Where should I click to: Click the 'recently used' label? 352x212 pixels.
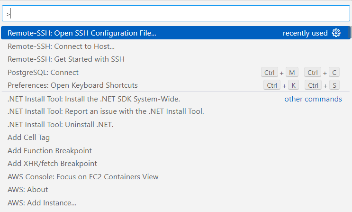click(x=305, y=33)
